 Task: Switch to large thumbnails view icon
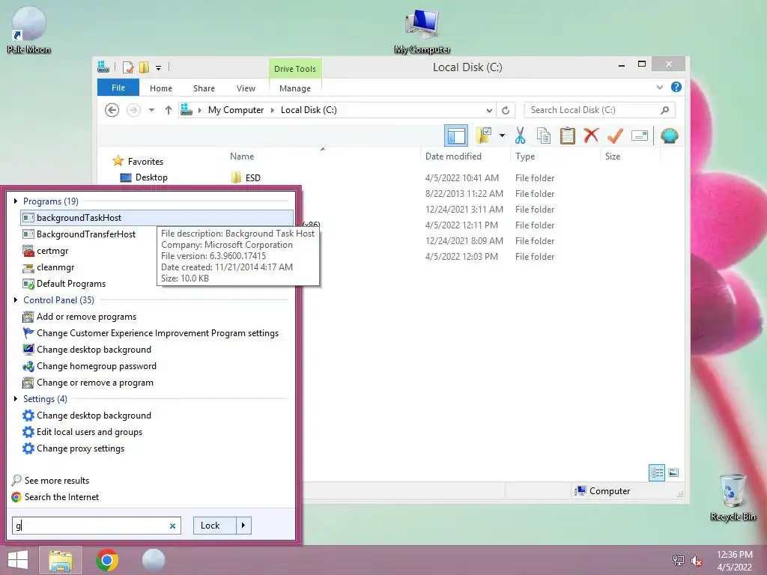[x=673, y=472]
